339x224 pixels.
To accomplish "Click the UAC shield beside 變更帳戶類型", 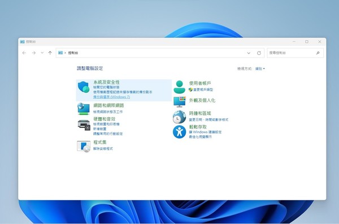I will pyautogui.click(x=190, y=89).
